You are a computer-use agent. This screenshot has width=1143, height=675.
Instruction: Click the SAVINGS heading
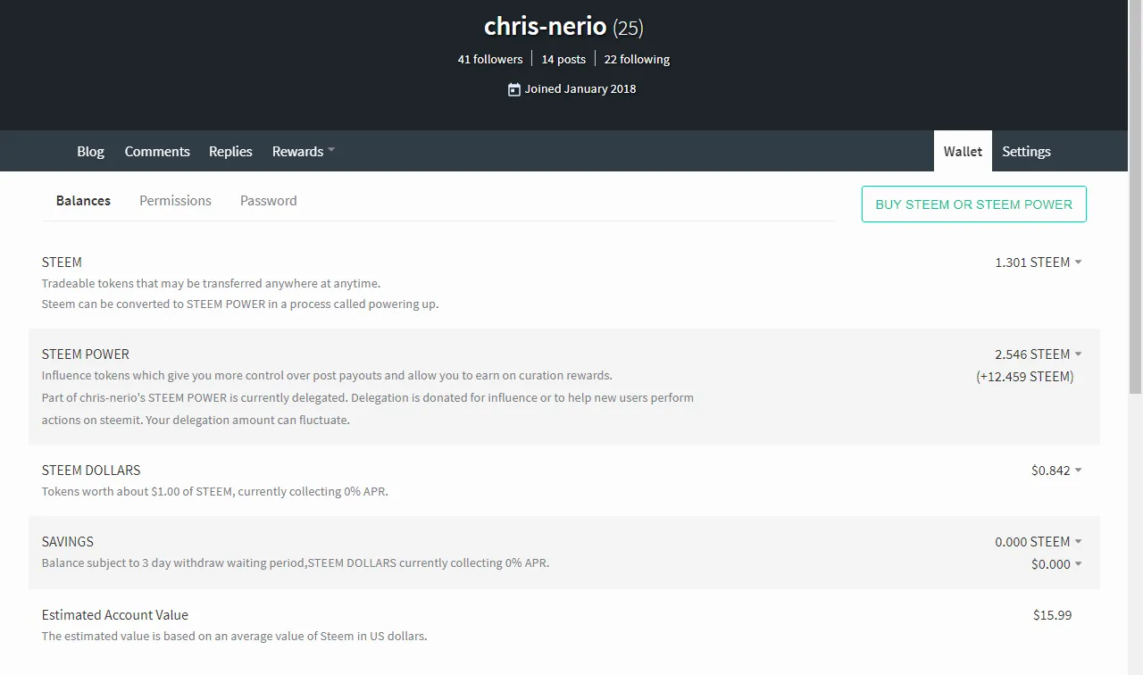[68, 542]
